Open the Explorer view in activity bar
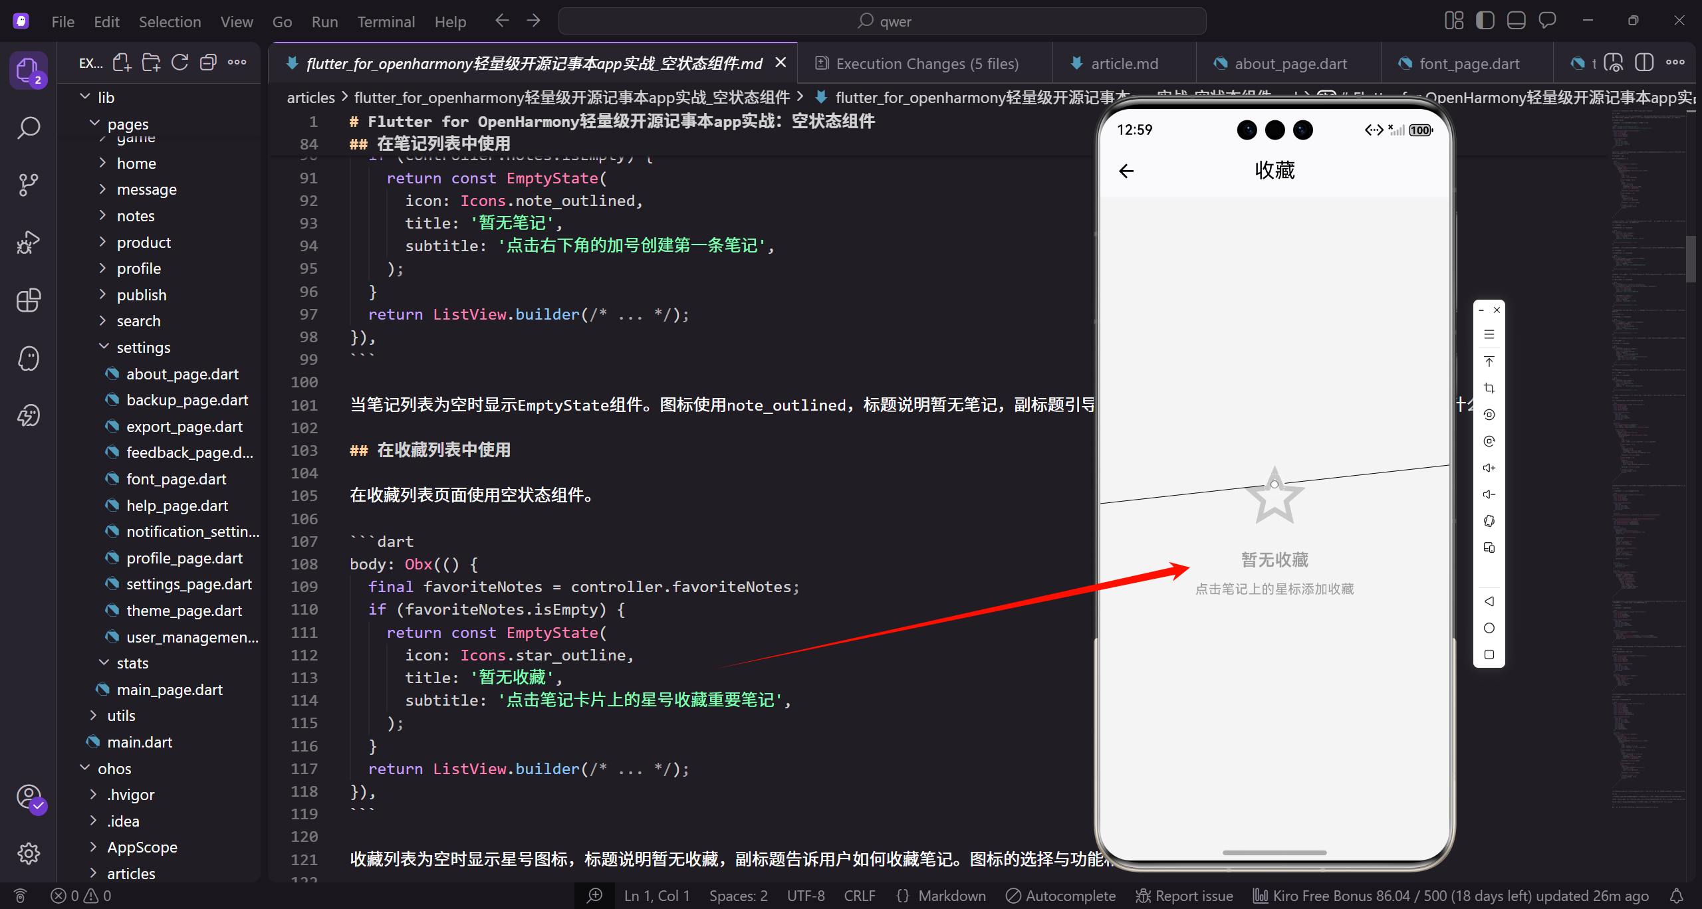This screenshot has width=1702, height=909. pos(28,69)
